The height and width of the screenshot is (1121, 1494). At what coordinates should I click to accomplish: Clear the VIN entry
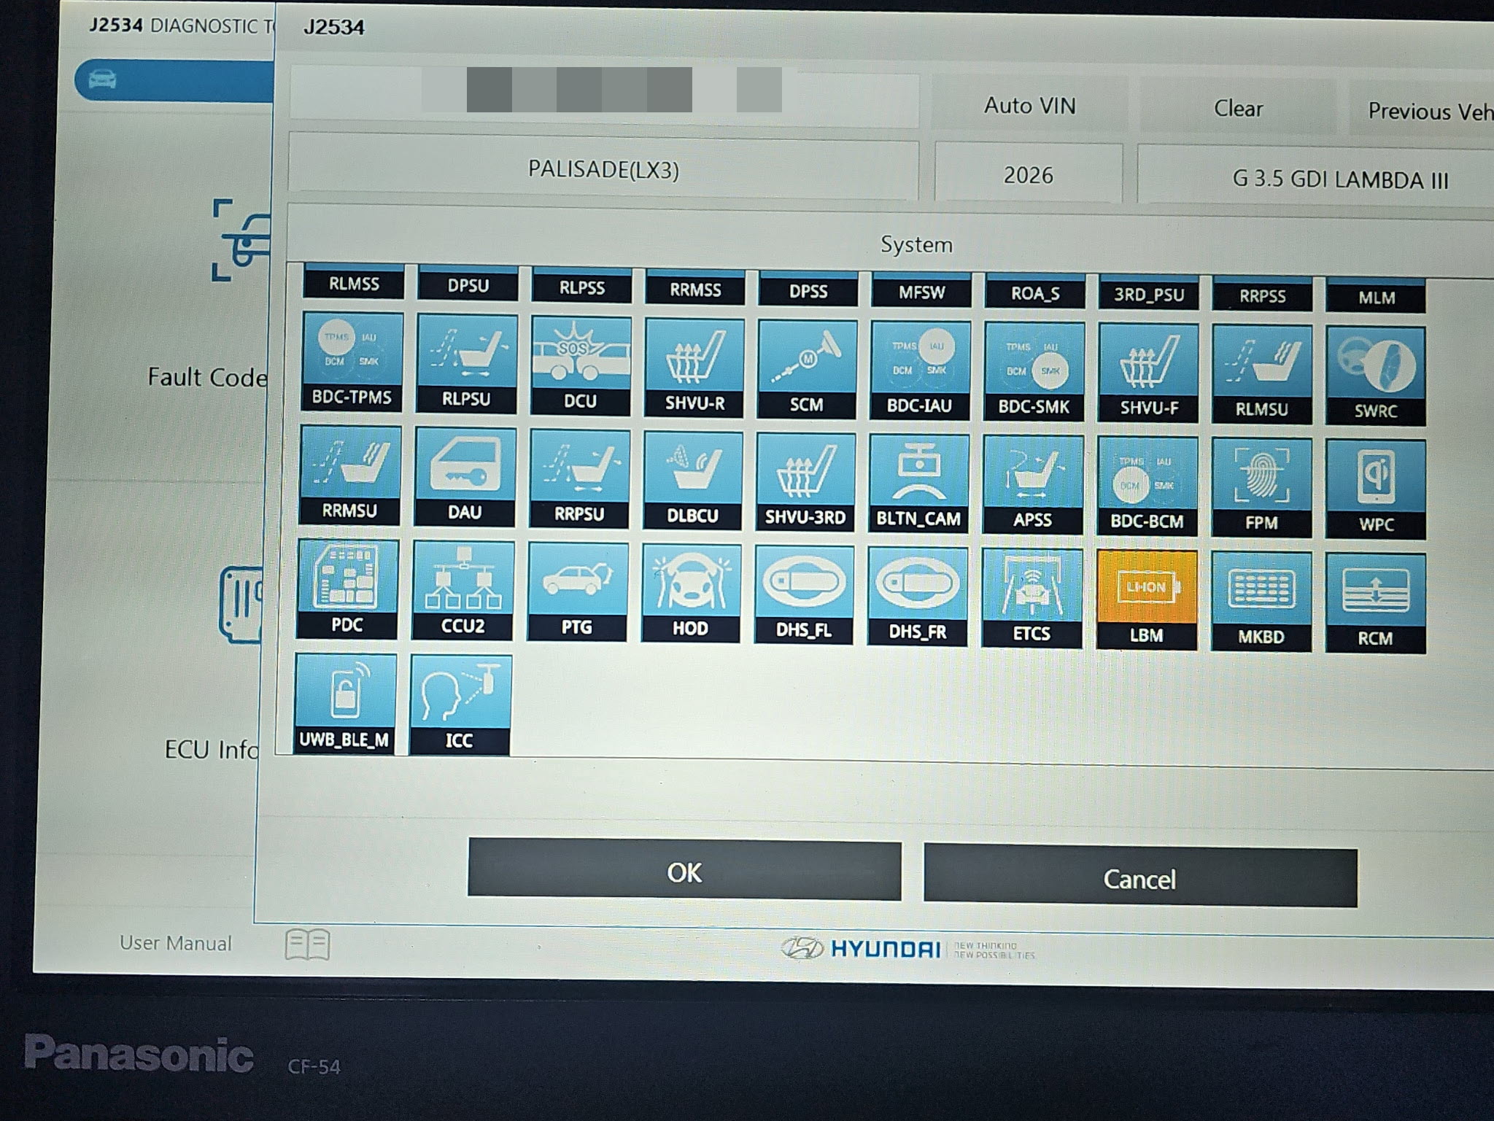tap(1238, 109)
